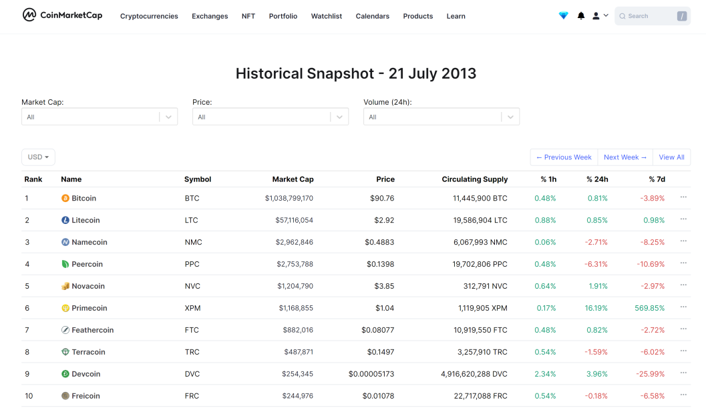Viewport: 706px width, 408px height.
Task: Go to Previous Week snapshot
Action: coord(564,157)
